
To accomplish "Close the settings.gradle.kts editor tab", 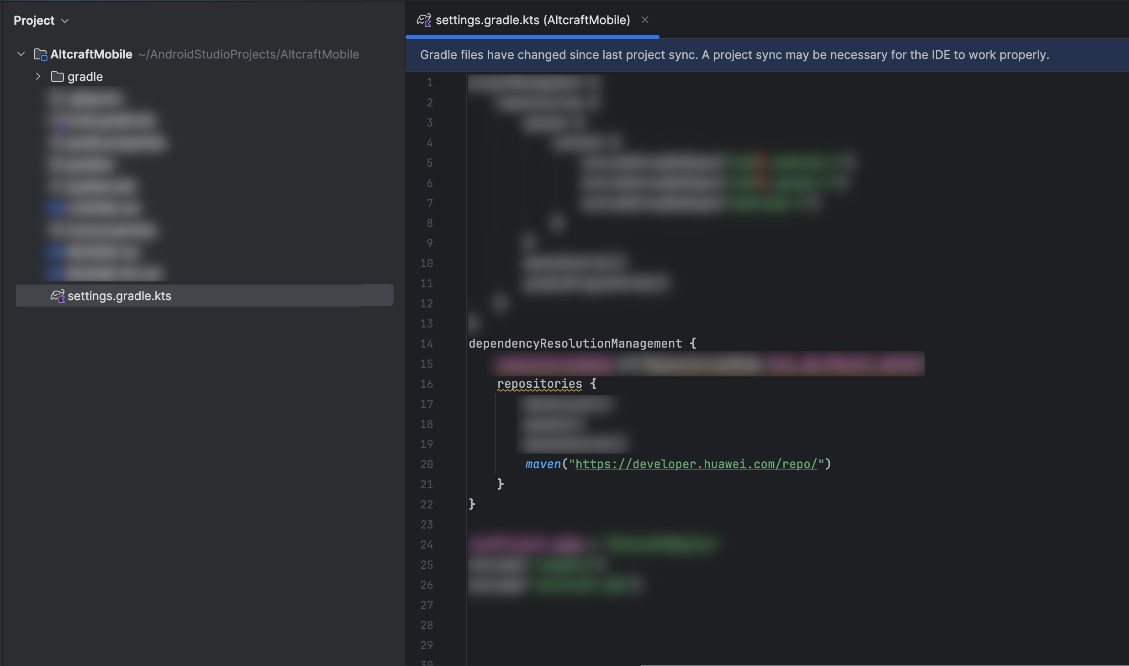I will (644, 20).
